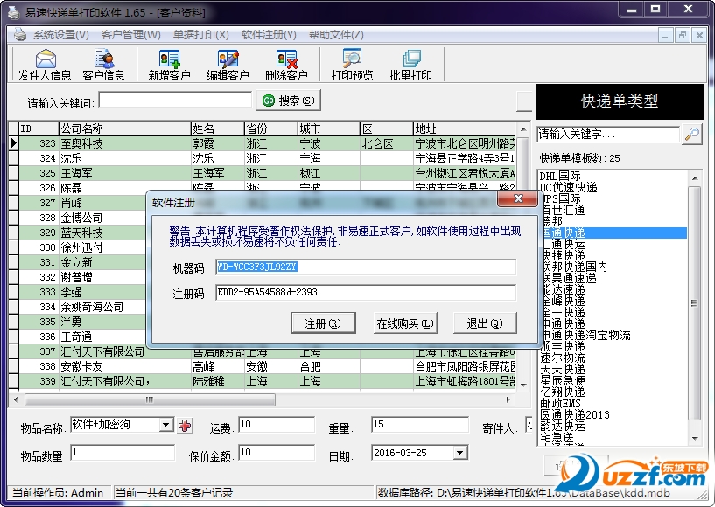Click the 地址 column header

coord(465,128)
